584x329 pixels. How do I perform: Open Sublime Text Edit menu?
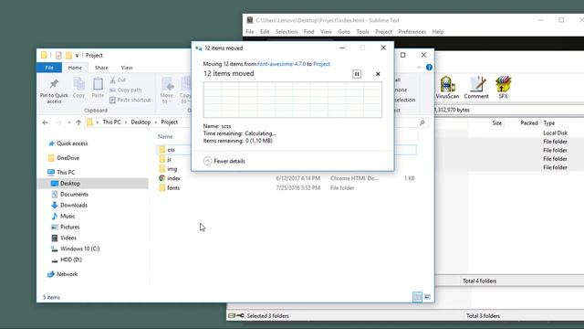265,32
